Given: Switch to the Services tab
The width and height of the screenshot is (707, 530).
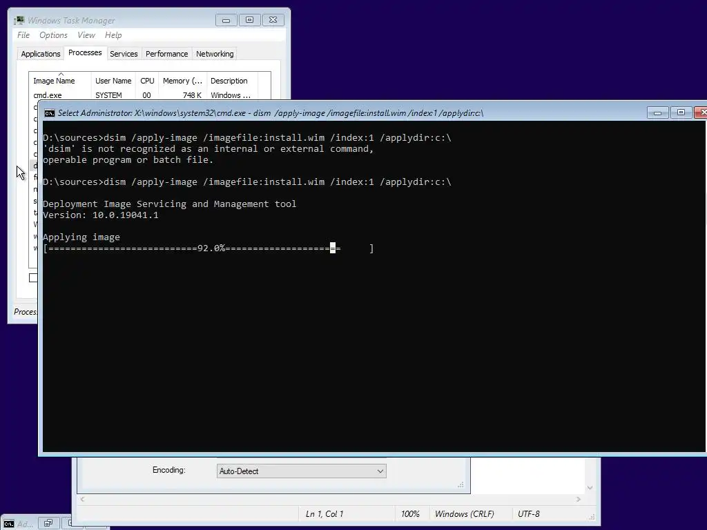Looking at the screenshot, I should click(124, 54).
